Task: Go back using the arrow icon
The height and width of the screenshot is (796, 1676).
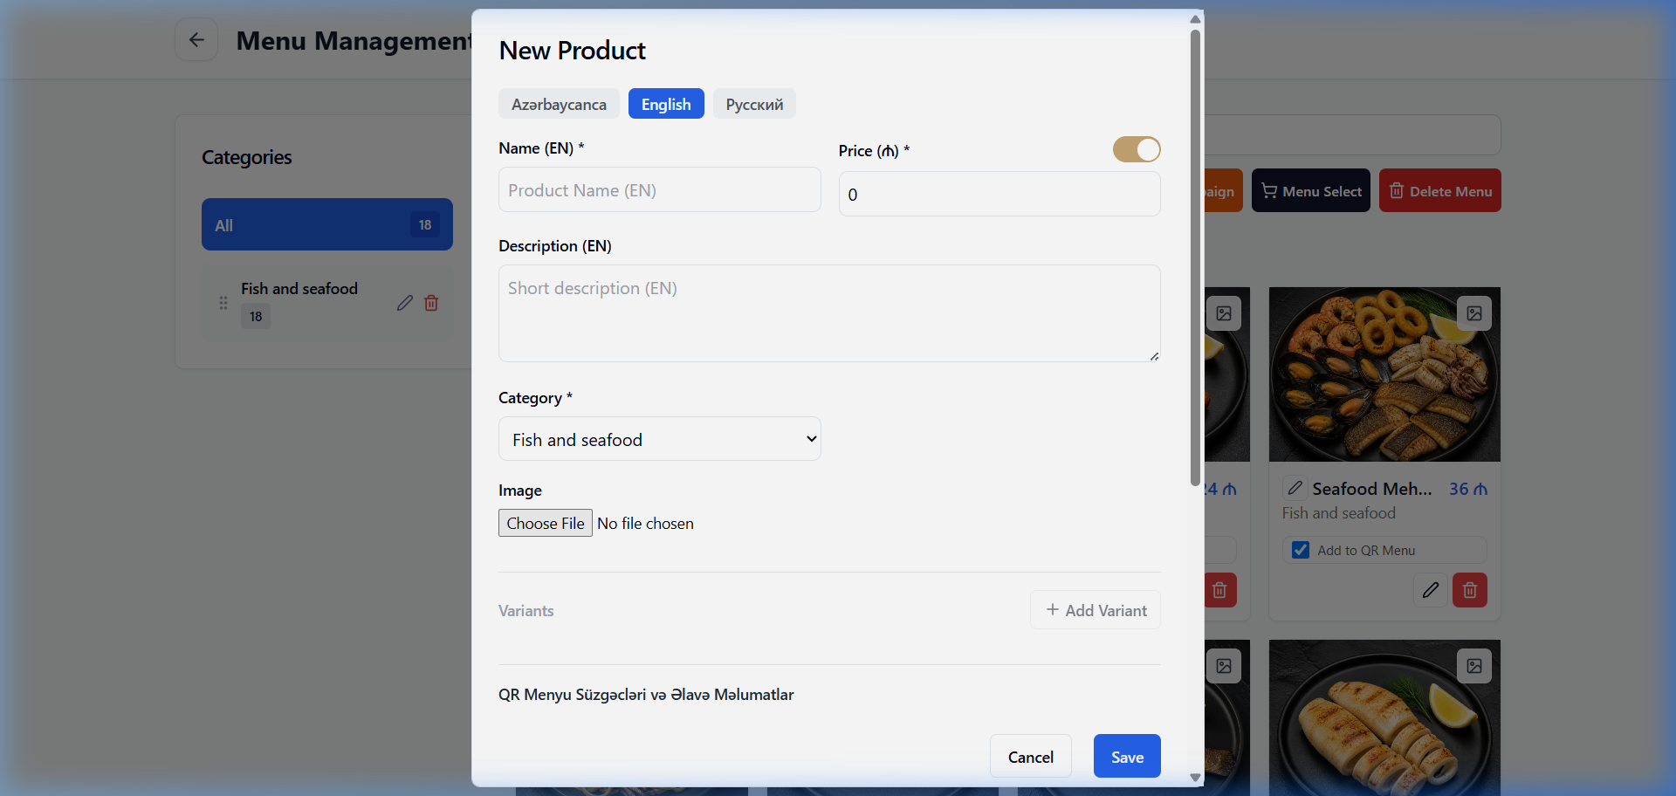Action: coord(196,40)
